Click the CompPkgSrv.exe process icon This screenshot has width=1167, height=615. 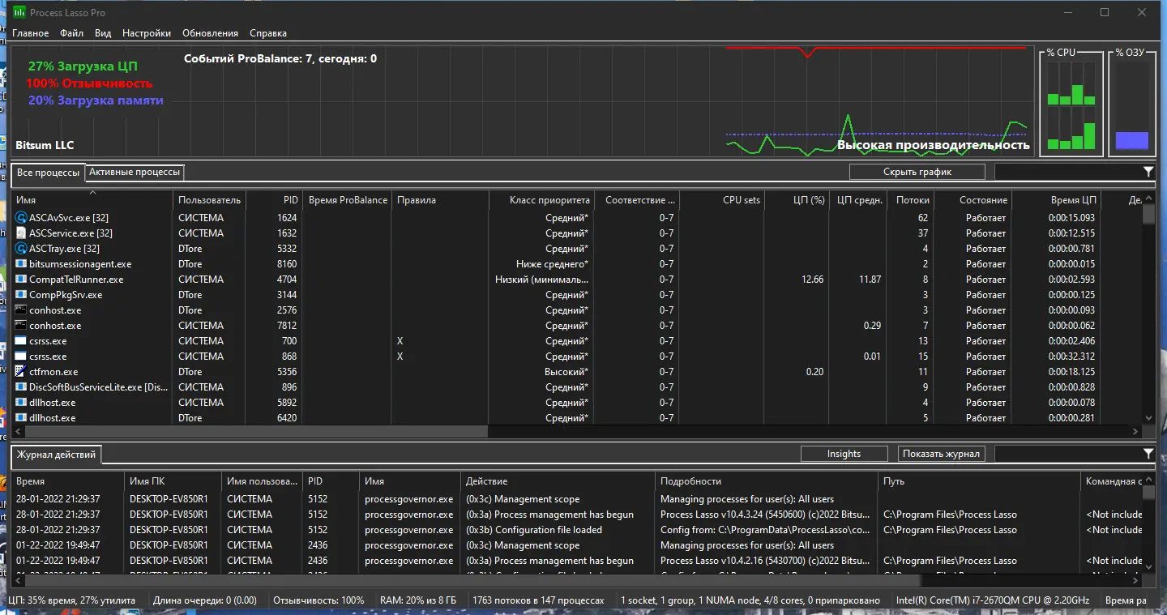coord(21,295)
